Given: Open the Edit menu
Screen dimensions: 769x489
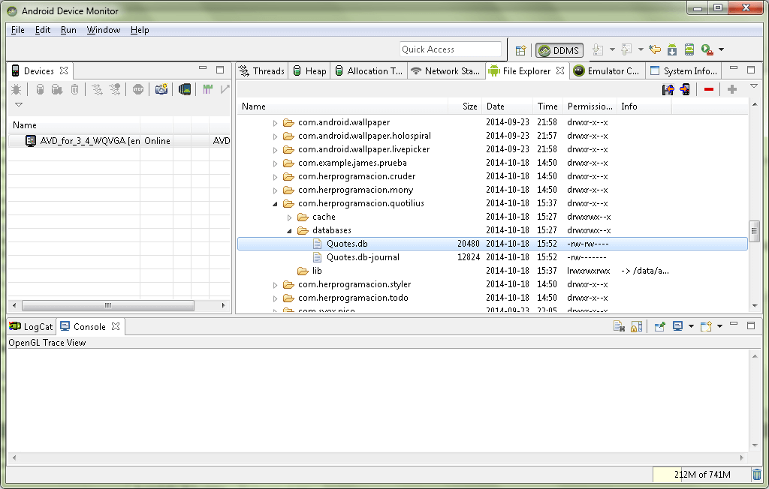Looking at the screenshot, I should click(x=43, y=30).
